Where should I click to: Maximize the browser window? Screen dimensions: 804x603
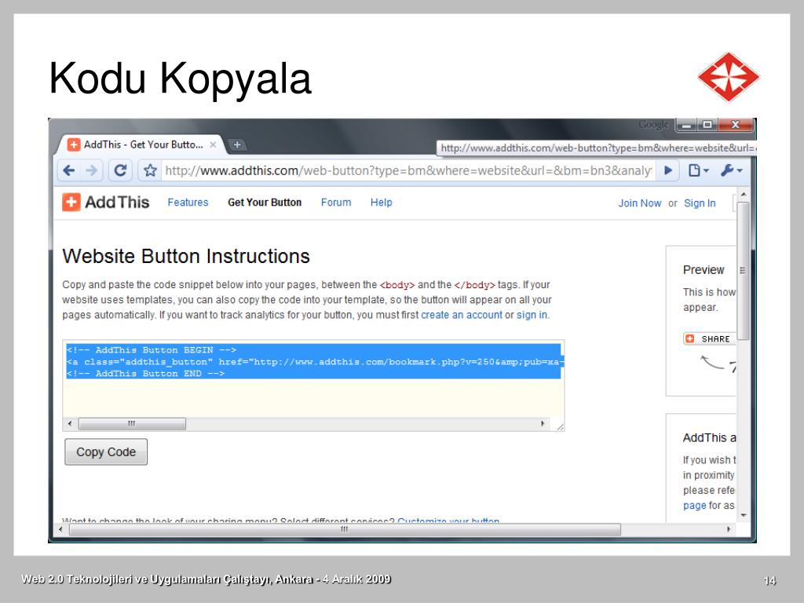[x=707, y=125]
